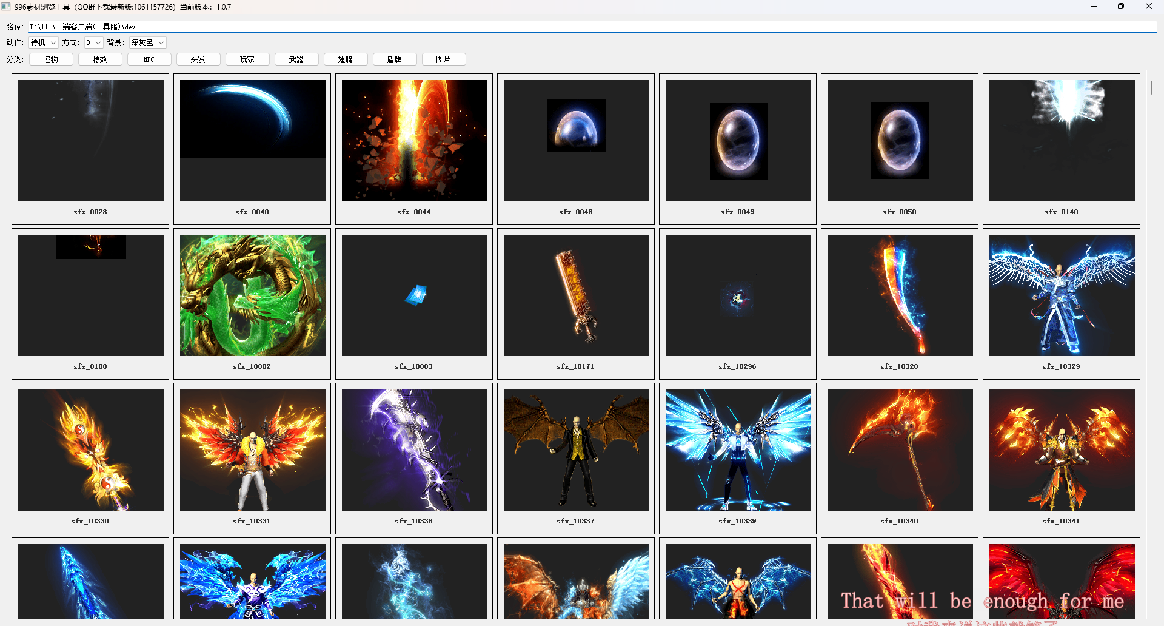Select the sfx_10329 blue winged character thumbnail
The image size is (1164, 626).
coord(1062,295)
